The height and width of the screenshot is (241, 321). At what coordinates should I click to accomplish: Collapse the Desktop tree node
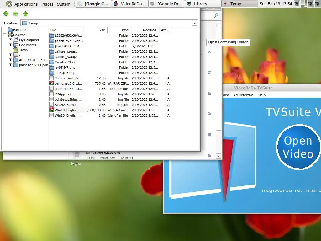pos(4,35)
